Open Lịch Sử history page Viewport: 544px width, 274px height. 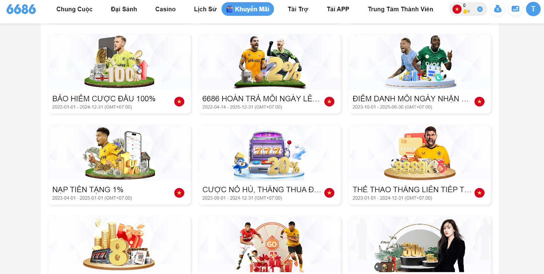click(x=205, y=9)
